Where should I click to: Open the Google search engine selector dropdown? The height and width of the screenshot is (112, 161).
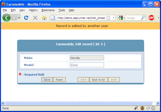[121, 18]
